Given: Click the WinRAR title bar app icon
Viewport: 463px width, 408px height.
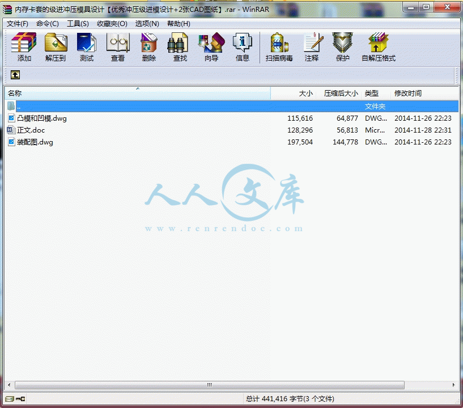Looking at the screenshot, I should [7, 10].
